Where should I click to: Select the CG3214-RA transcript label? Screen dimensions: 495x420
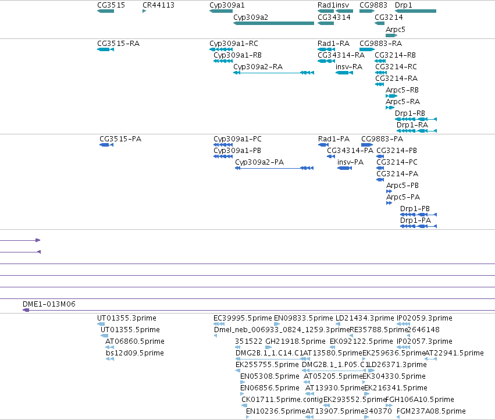click(396, 78)
